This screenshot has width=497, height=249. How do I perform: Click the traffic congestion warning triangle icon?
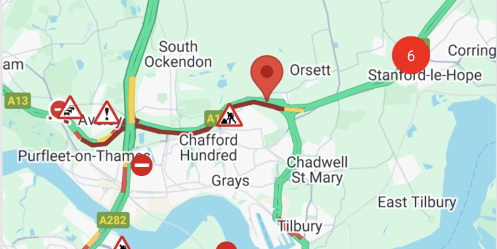click(70, 108)
